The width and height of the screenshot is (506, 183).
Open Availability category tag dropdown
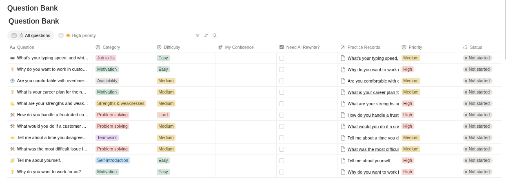pos(107,81)
